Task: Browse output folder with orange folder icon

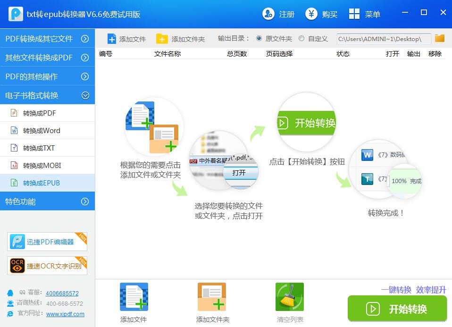Action: point(440,38)
